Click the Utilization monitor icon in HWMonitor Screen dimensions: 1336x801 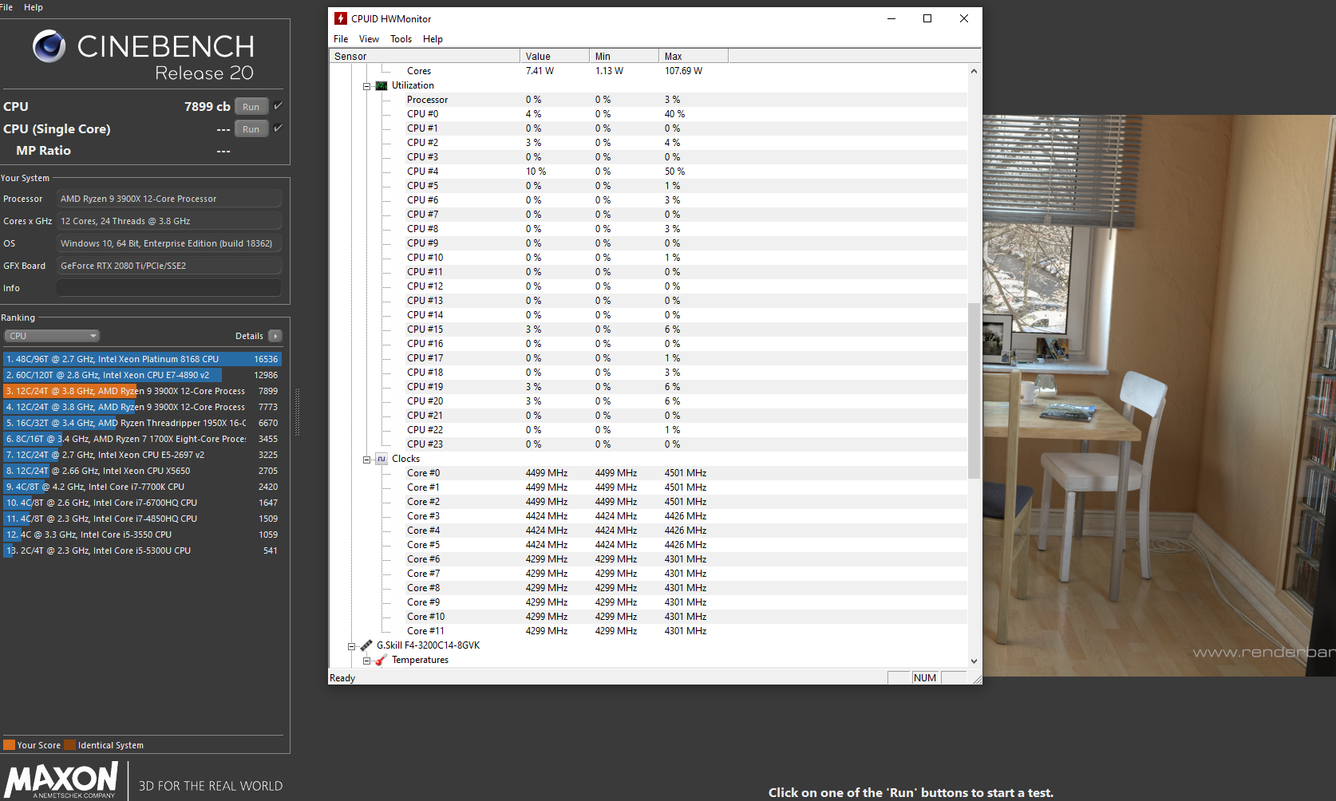tap(381, 85)
